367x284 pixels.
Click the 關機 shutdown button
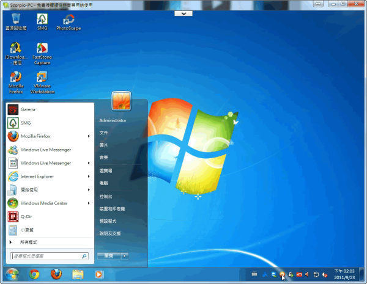pyautogui.click(x=109, y=256)
